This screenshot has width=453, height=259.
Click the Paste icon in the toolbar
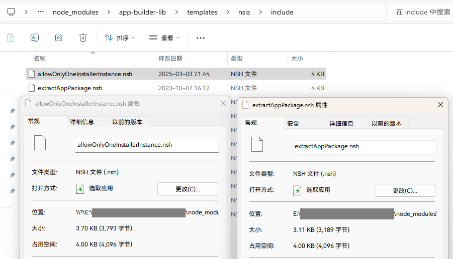tap(11, 38)
